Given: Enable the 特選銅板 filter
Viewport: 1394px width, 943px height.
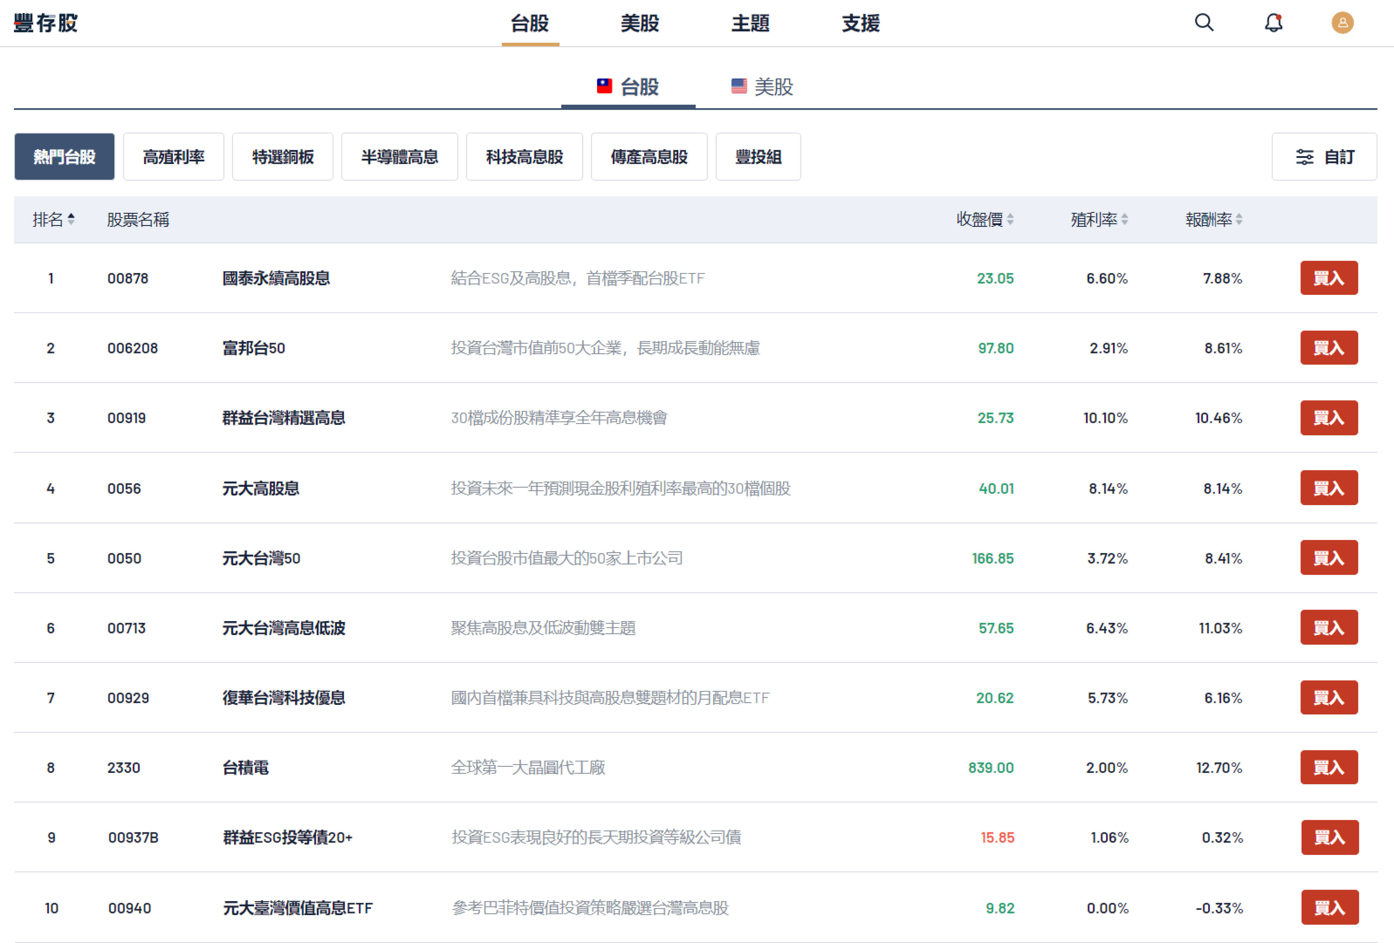Looking at the screenshot, I should pos(283,156).
